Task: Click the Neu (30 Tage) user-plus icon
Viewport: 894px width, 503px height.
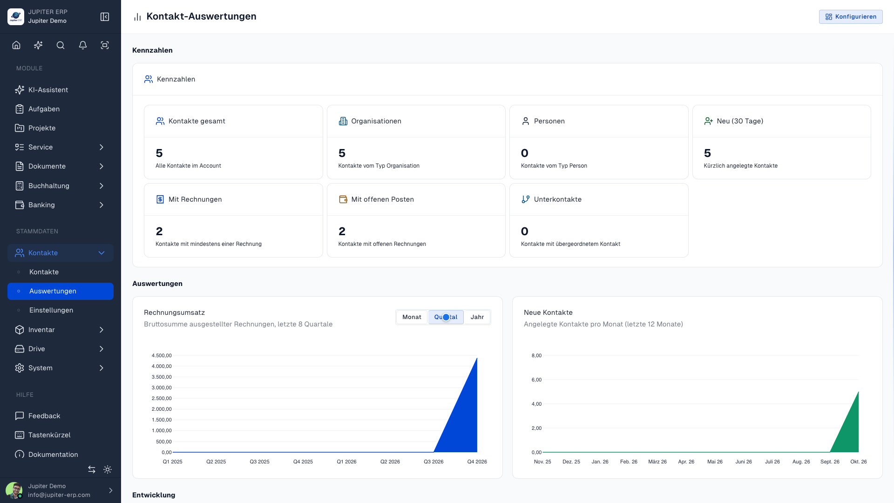Action: [709, 121]
